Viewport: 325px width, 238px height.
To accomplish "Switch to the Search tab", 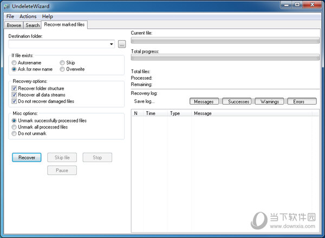I will coord(32,25).
